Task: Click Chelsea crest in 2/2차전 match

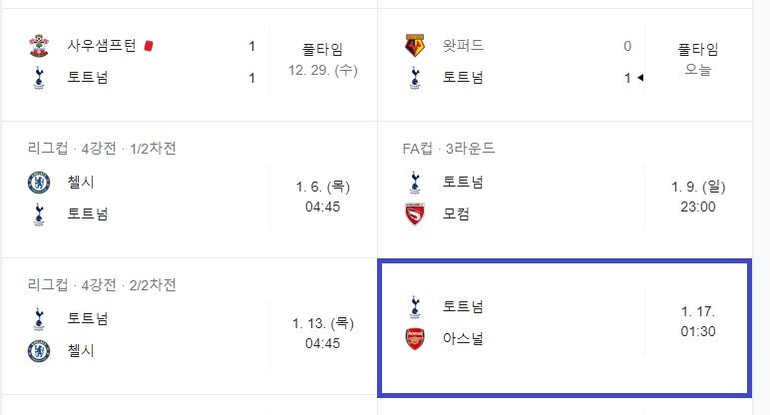Action: click(x=39, y=351)
